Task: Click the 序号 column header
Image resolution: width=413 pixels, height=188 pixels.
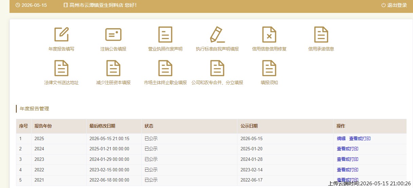Action: pyautogui.click(x=23, y=126)
